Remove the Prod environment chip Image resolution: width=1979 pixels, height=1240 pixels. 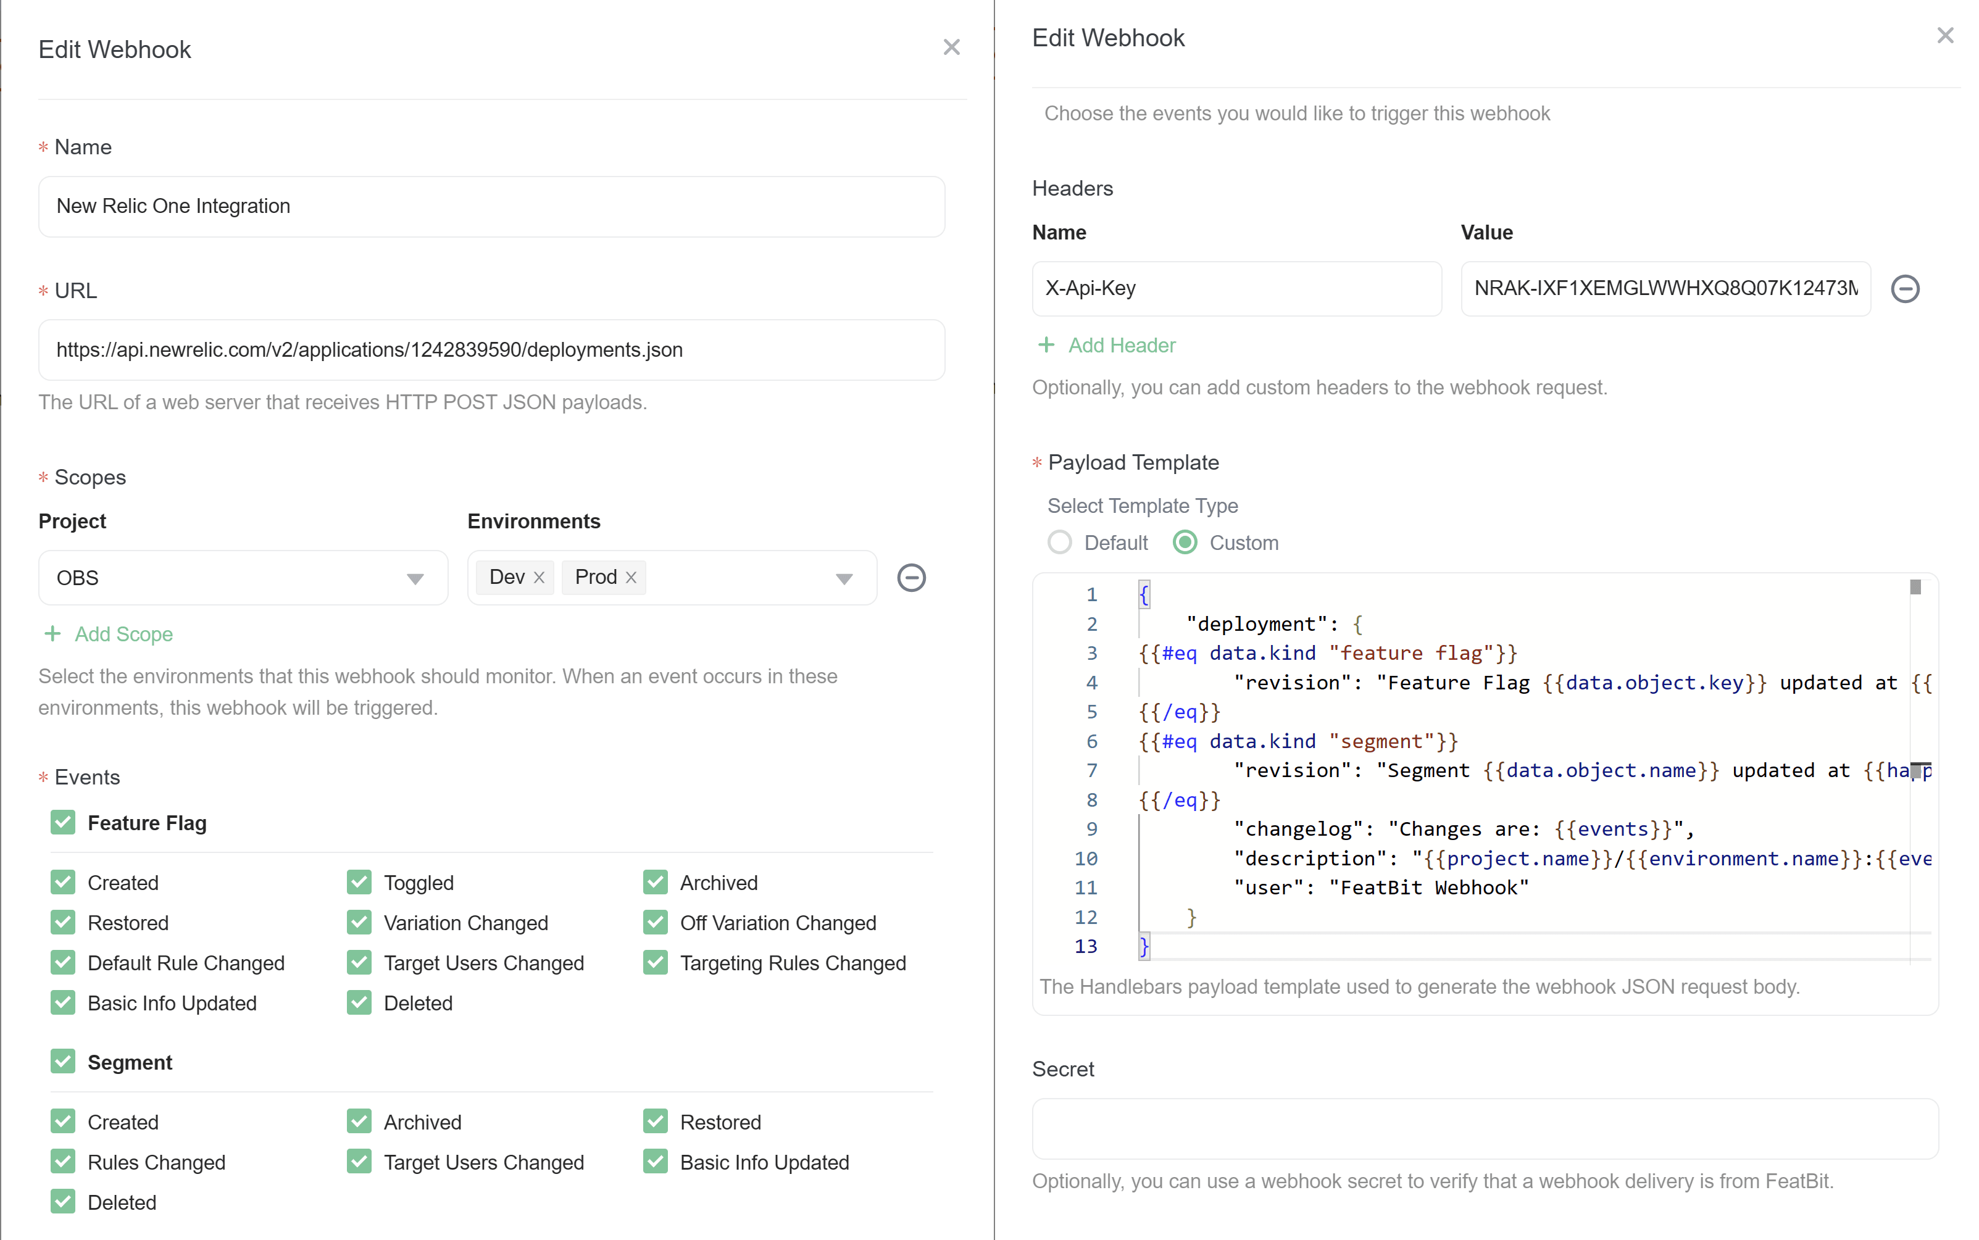point(631,577)
